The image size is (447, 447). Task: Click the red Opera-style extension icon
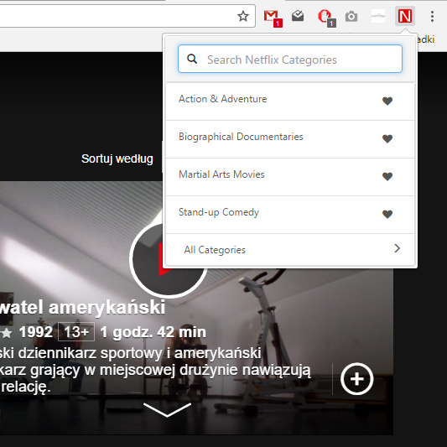pyautogui.click(x=326, y=18)
